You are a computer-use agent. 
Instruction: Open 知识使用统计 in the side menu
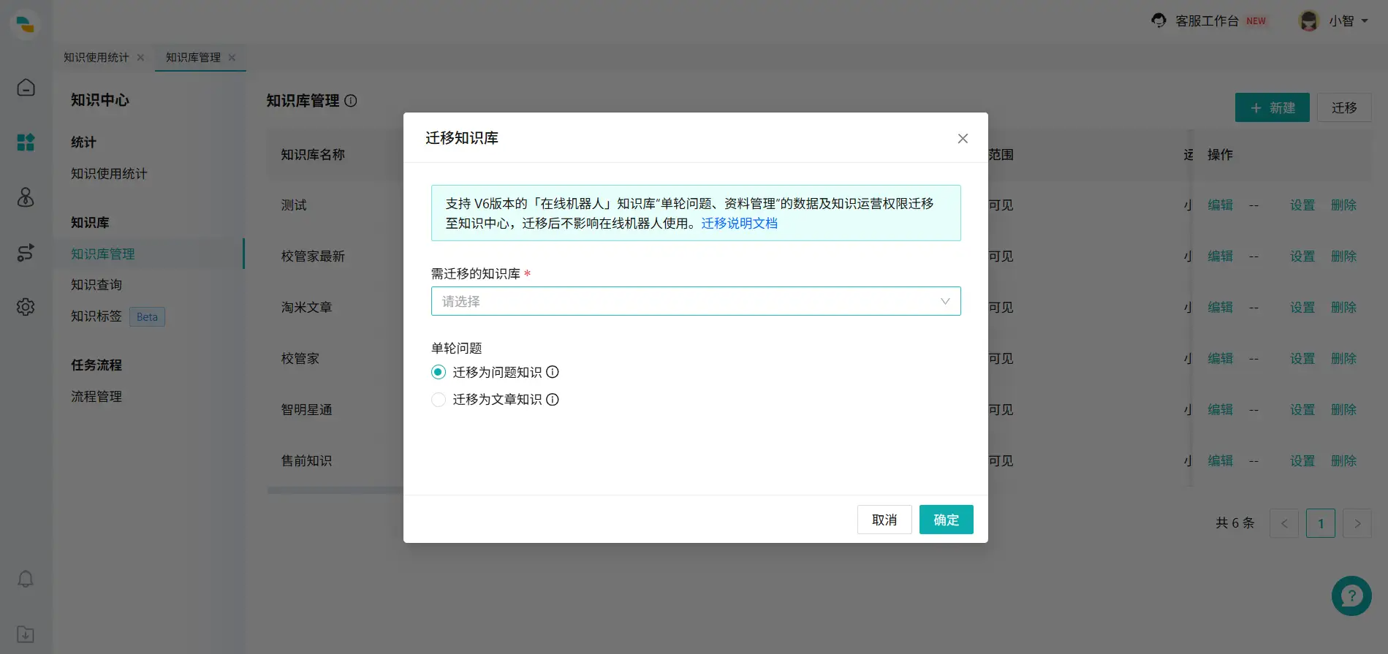pyautogui.click(x=109, y=174)
